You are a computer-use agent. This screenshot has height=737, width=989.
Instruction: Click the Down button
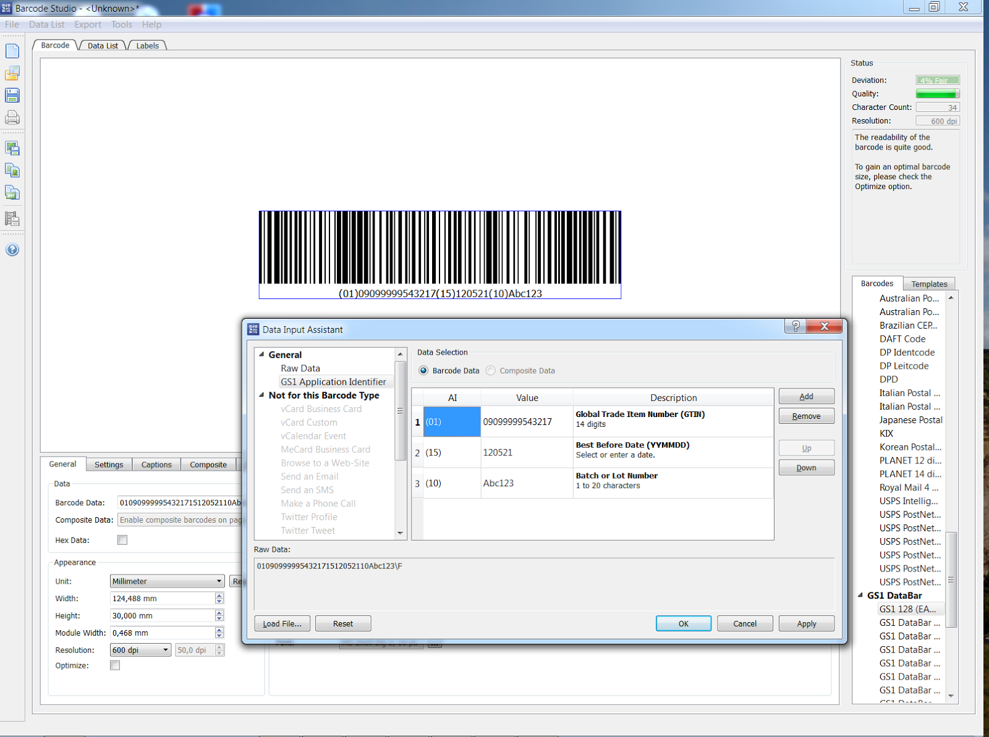806,468
